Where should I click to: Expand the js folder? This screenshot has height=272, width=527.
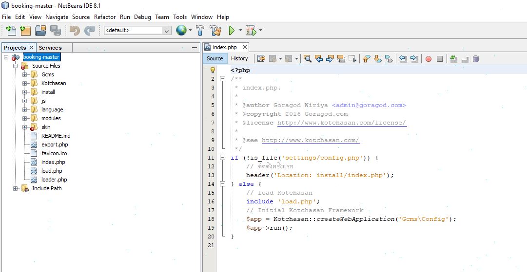(x=24, y=101)
